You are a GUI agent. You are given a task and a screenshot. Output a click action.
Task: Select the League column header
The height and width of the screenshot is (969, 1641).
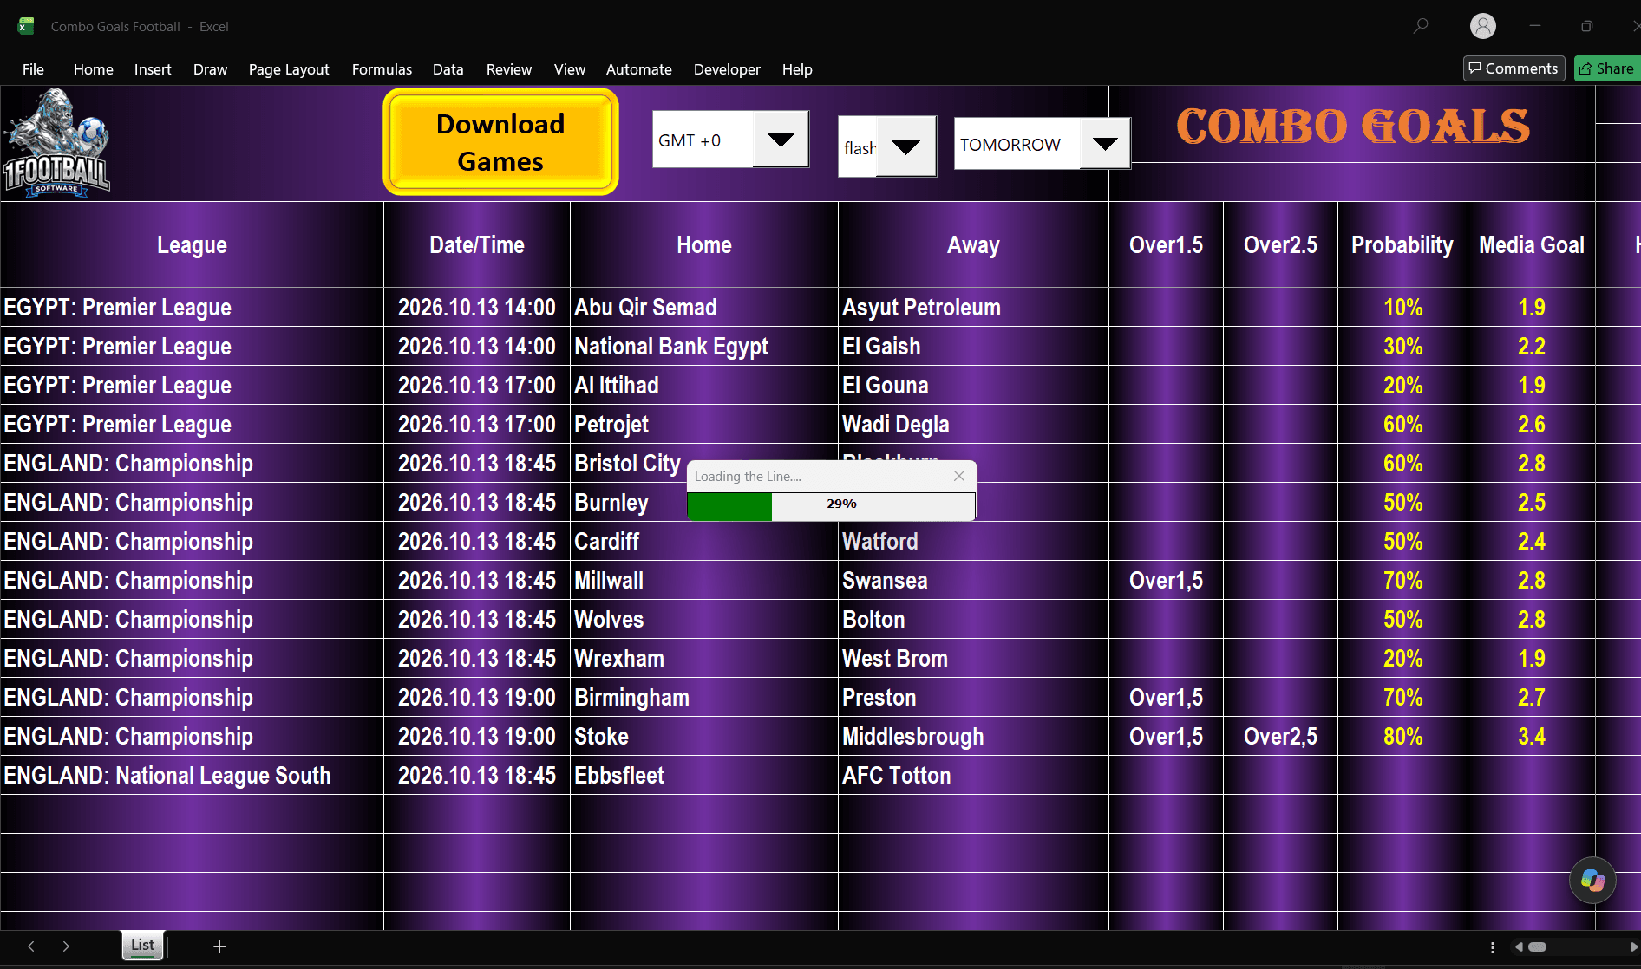192,245
